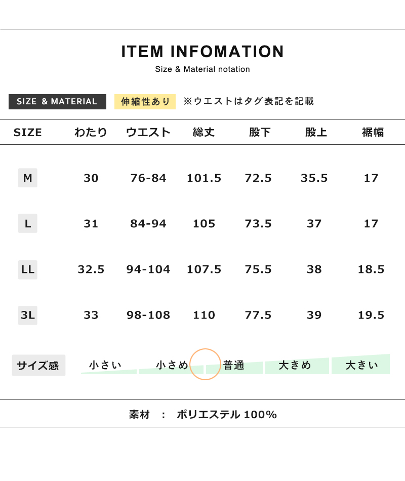The height and width of the screenshot is (481, 405).
Task: Click the yellow 伸縮性あり badge
Action: (x=145, y=102)
